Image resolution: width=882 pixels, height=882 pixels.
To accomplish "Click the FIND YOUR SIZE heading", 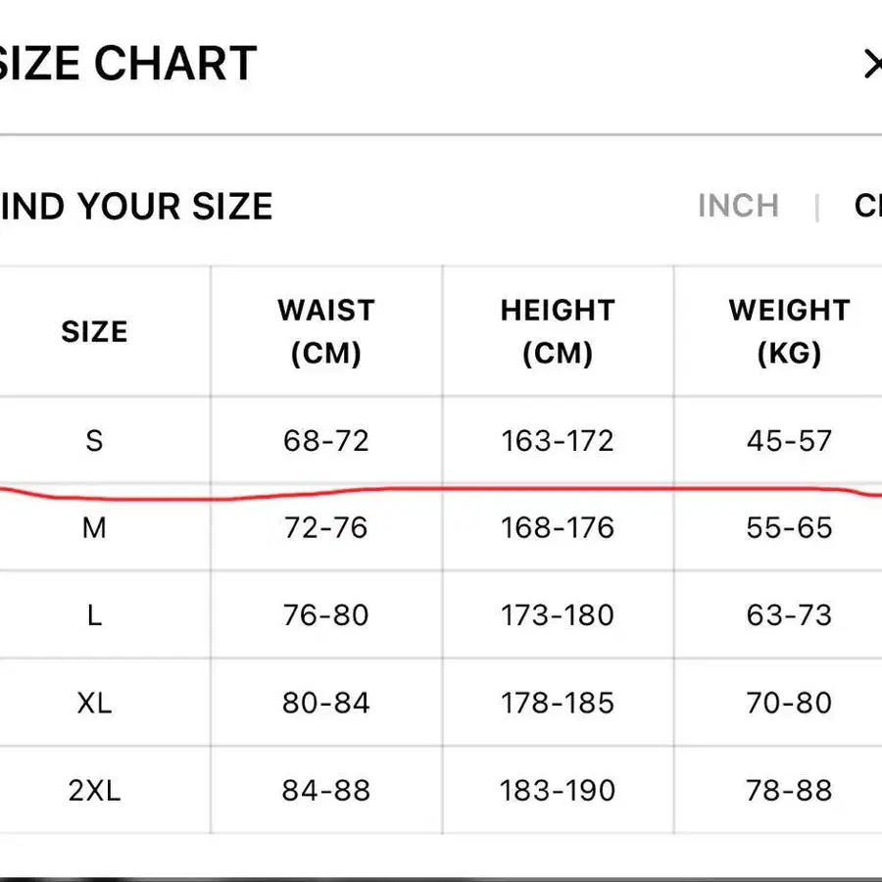I will coord(137,207).
